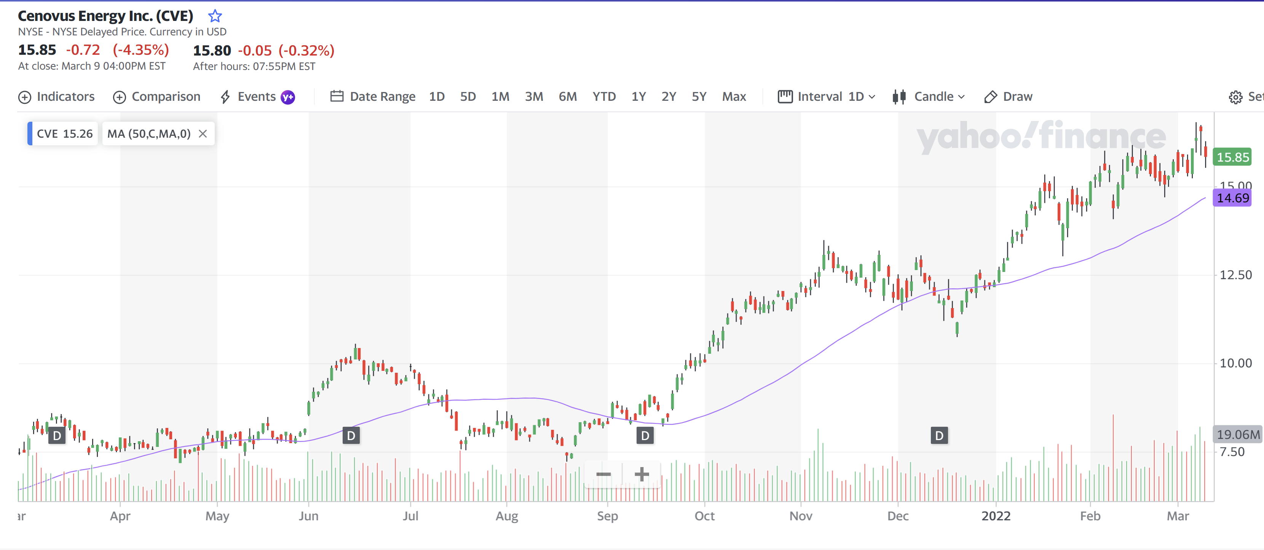
Task: Click the purple Y+ premium badge
Action: pos(288,97)
